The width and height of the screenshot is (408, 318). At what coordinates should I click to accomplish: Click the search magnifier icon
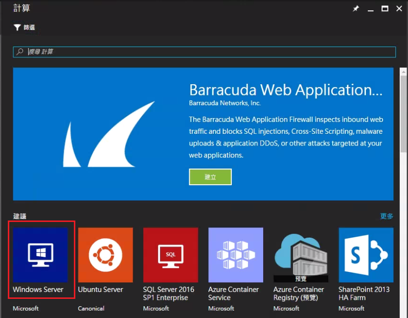click(x=20, y=51)
